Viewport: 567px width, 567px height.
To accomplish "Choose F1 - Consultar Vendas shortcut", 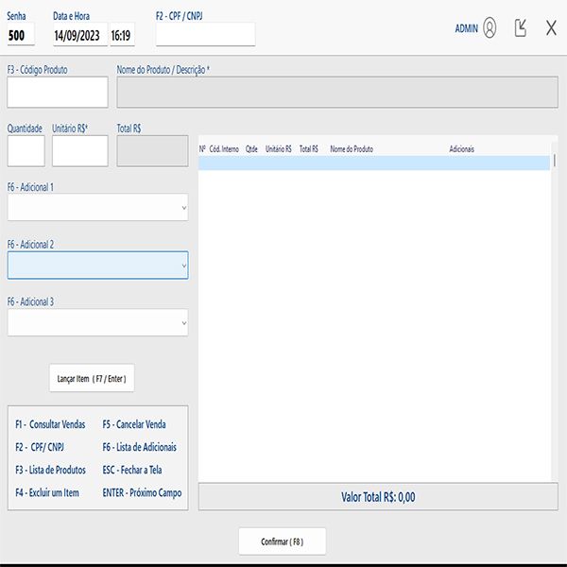I will tap(50, 424).
